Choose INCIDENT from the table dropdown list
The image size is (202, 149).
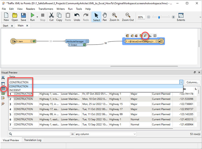[x=96, y=90]
